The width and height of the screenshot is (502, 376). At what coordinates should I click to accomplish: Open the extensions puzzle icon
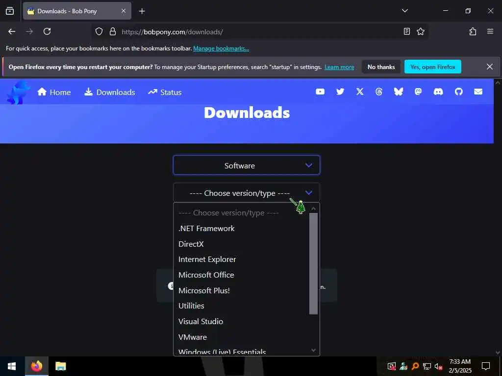[473, 31]
